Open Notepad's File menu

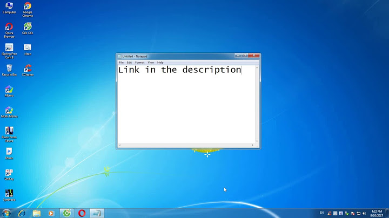point(122,63)
